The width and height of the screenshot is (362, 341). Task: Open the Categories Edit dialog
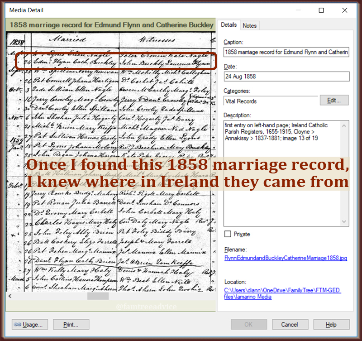pos(334,100)
